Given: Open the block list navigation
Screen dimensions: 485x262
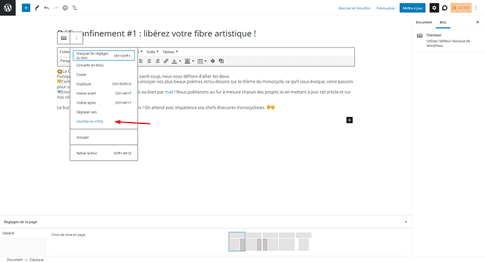Looking at the screenshot, I should coord(75,8).
